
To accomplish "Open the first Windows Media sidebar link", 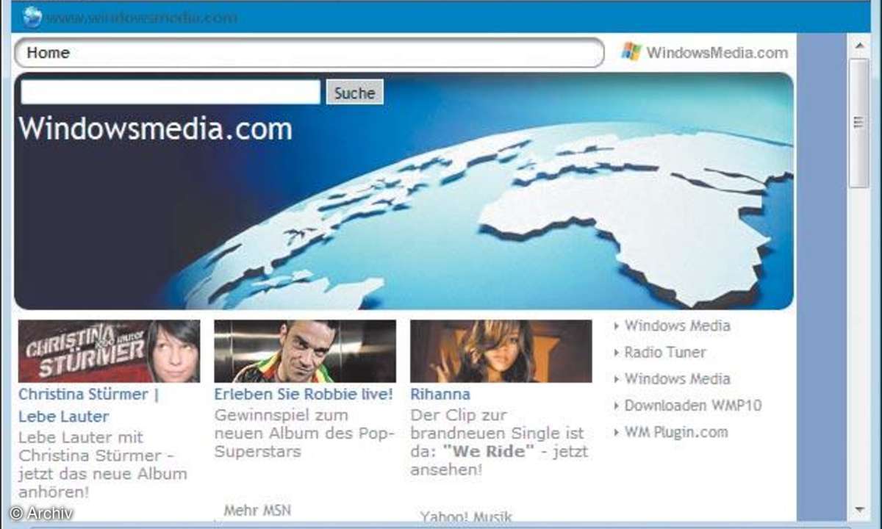I will coord(677,325).
